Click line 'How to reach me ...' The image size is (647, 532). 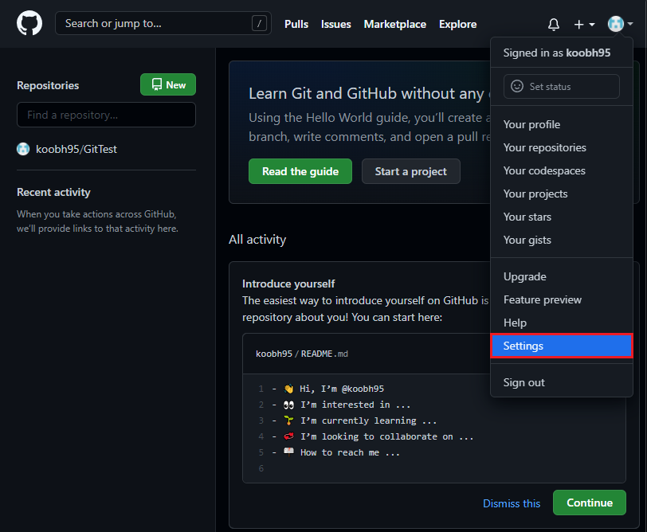[350, 453]
